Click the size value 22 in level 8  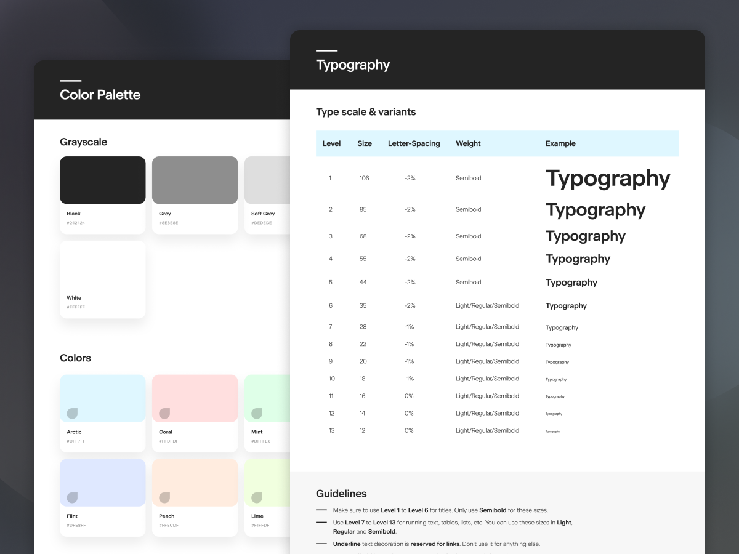click(x=363, y=344)
